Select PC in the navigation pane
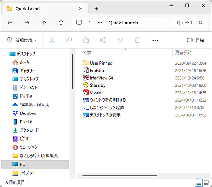Viewport: 212px width, 187px height. click(x=35, y=164)
